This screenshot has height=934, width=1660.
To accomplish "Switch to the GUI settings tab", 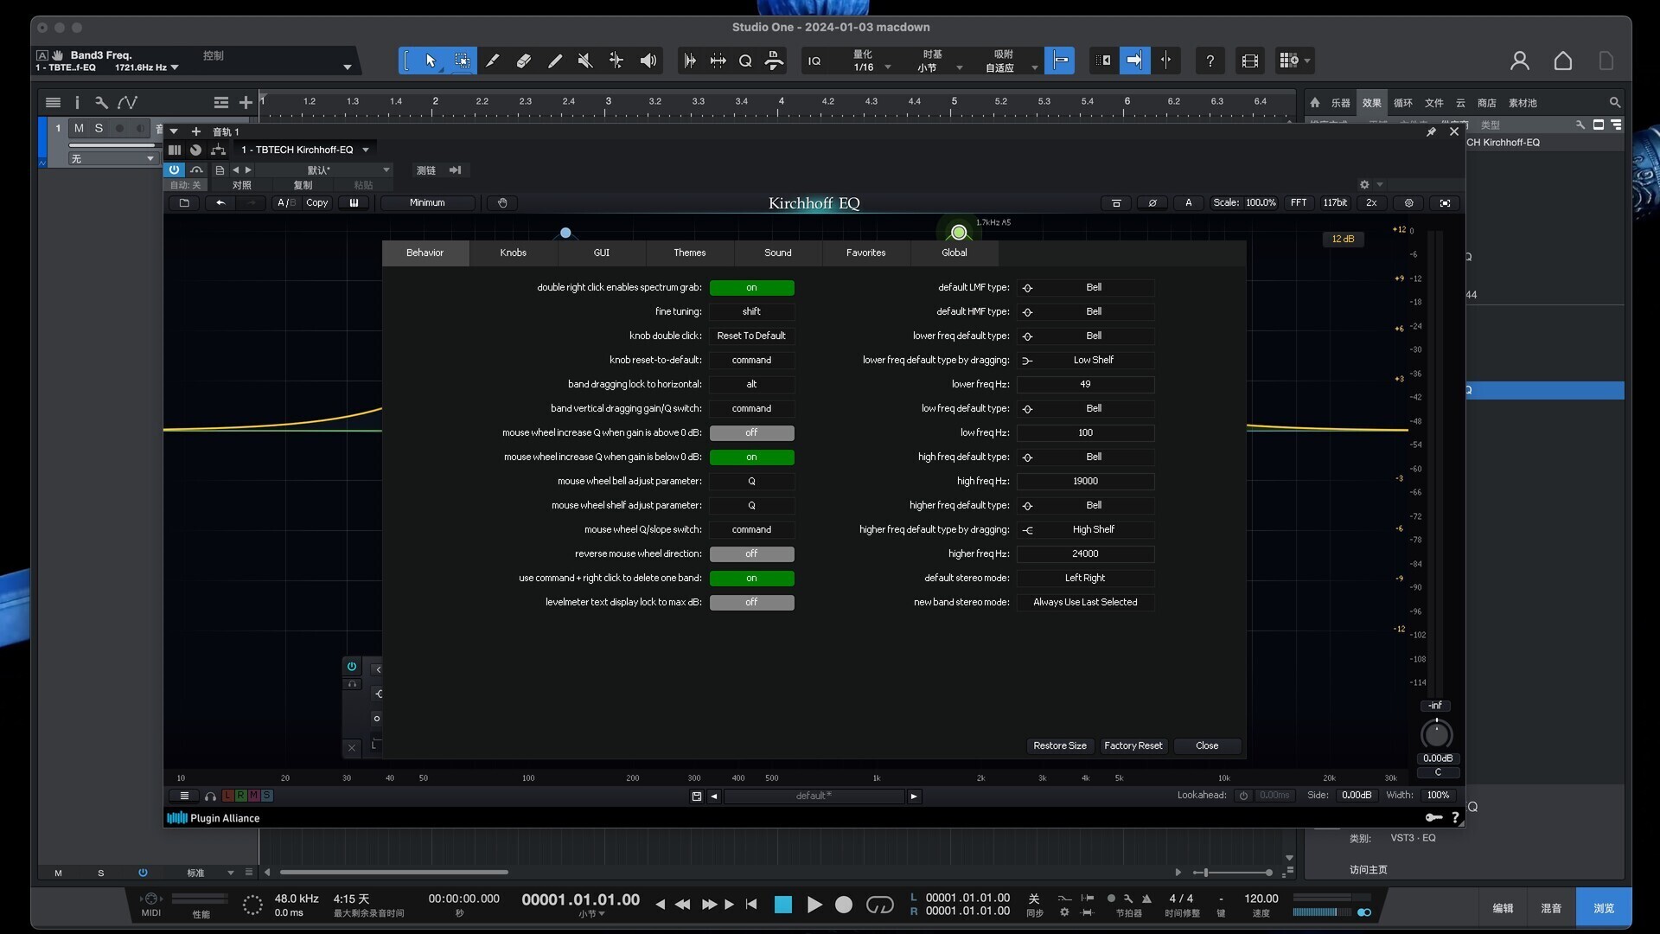I will [x=602, y=253].
